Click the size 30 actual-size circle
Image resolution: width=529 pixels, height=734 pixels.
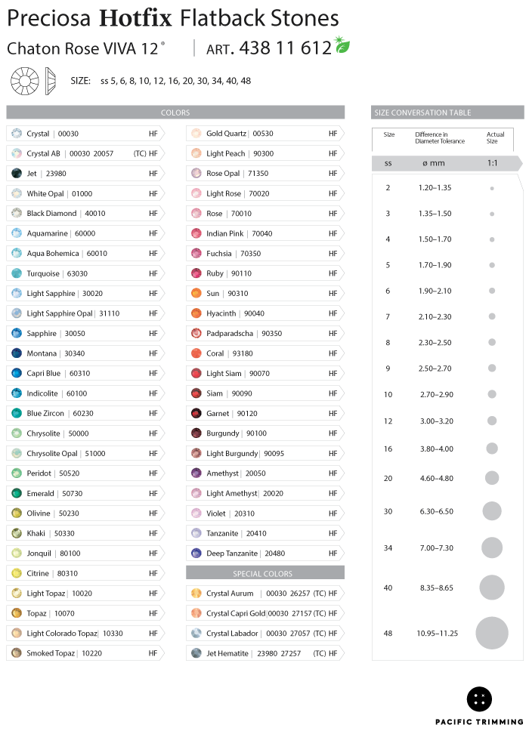(x=492, y=511)
